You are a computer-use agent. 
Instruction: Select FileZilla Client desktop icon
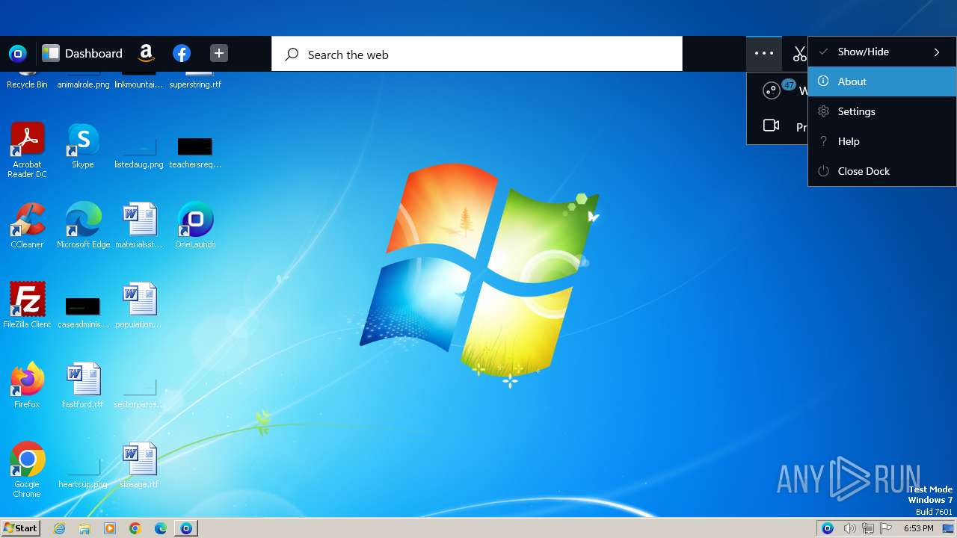coord(27,305)
